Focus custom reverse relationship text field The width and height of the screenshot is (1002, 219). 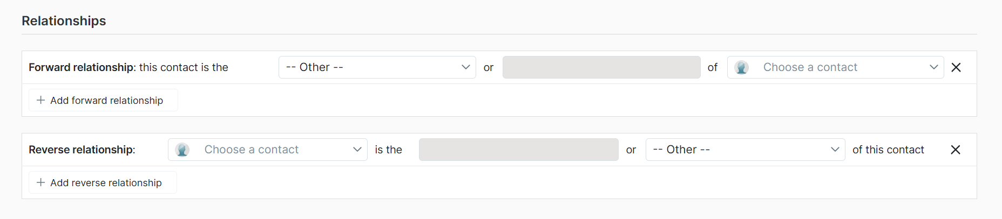[x=518, y=150]
